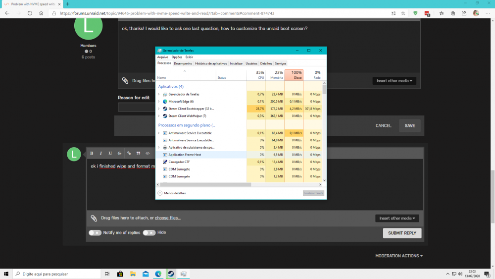This screenshot has height=279, width=495.
Task: Open the Opções menu in Task Manager
Action: [x=177, y=57]
